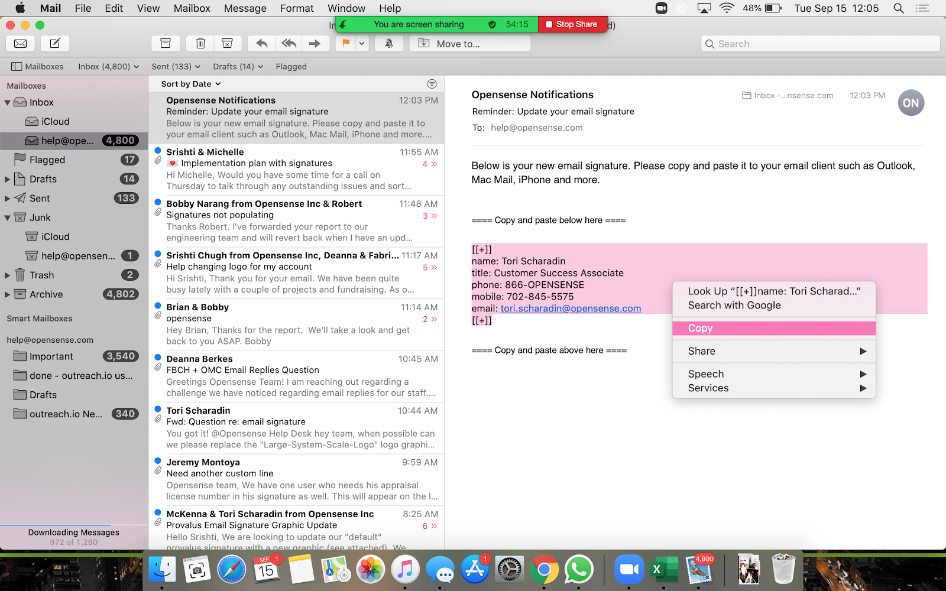Open Tori Scharadin Fwd: Question email
Viewport: 946px width, 591px height.
(x=296, y=427)
